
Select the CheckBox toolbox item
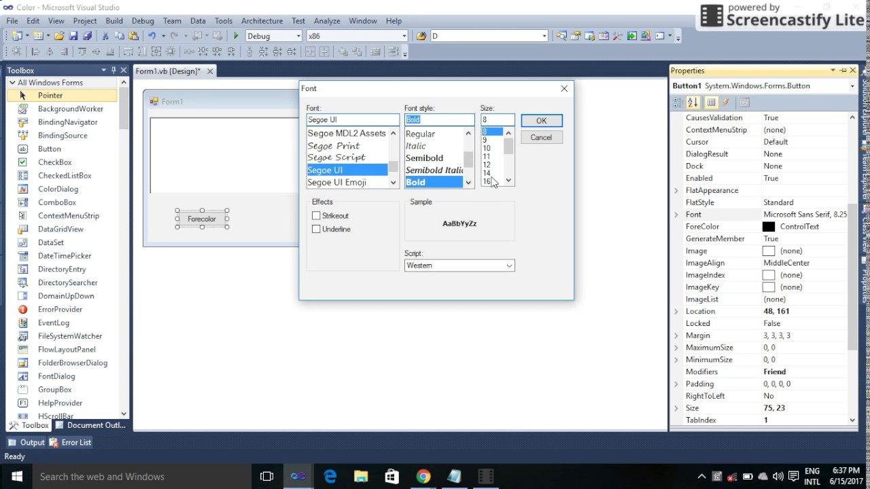point(54,162)
